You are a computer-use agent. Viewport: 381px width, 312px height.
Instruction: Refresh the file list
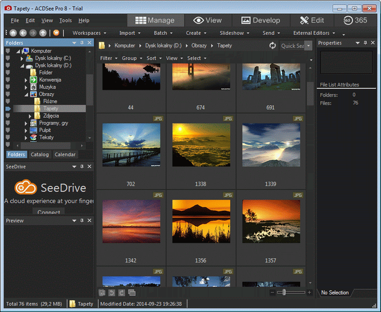point(273,46)
